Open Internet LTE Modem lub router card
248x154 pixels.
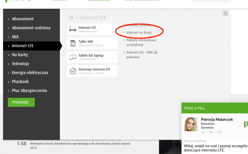92,29
